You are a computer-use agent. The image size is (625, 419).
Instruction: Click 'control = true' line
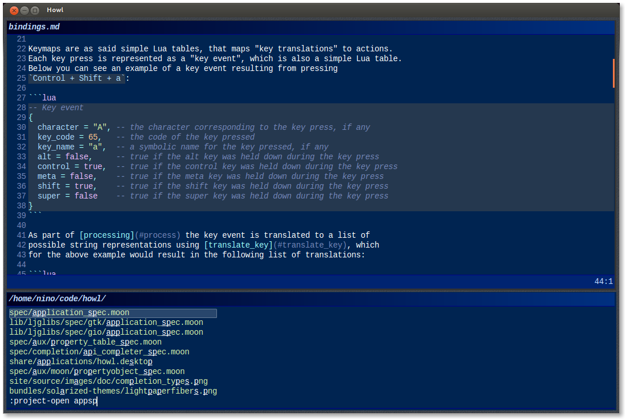tap(72, 166)
